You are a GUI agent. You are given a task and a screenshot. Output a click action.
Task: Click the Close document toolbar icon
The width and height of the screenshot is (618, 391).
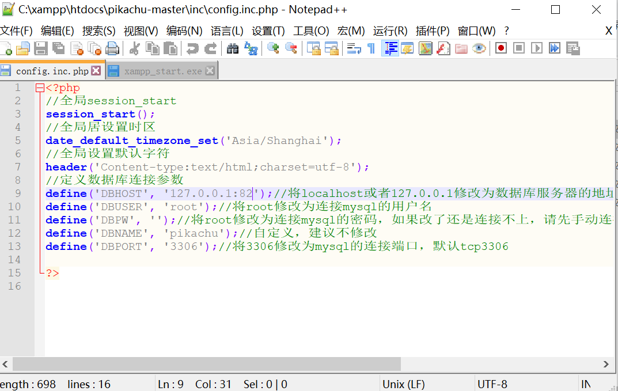tap(77, 48)
